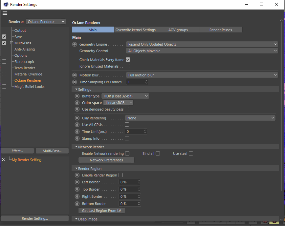Click the animation dot beside Geometry Engine

(x=75, y=44)
